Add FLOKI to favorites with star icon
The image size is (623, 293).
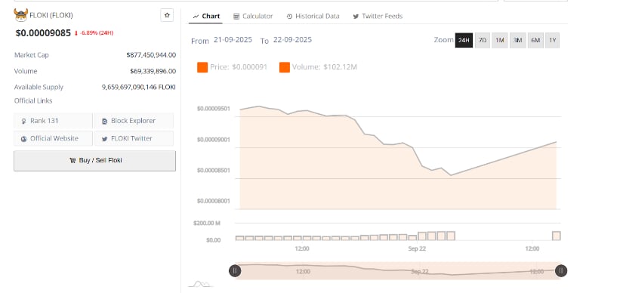point(167,15)
